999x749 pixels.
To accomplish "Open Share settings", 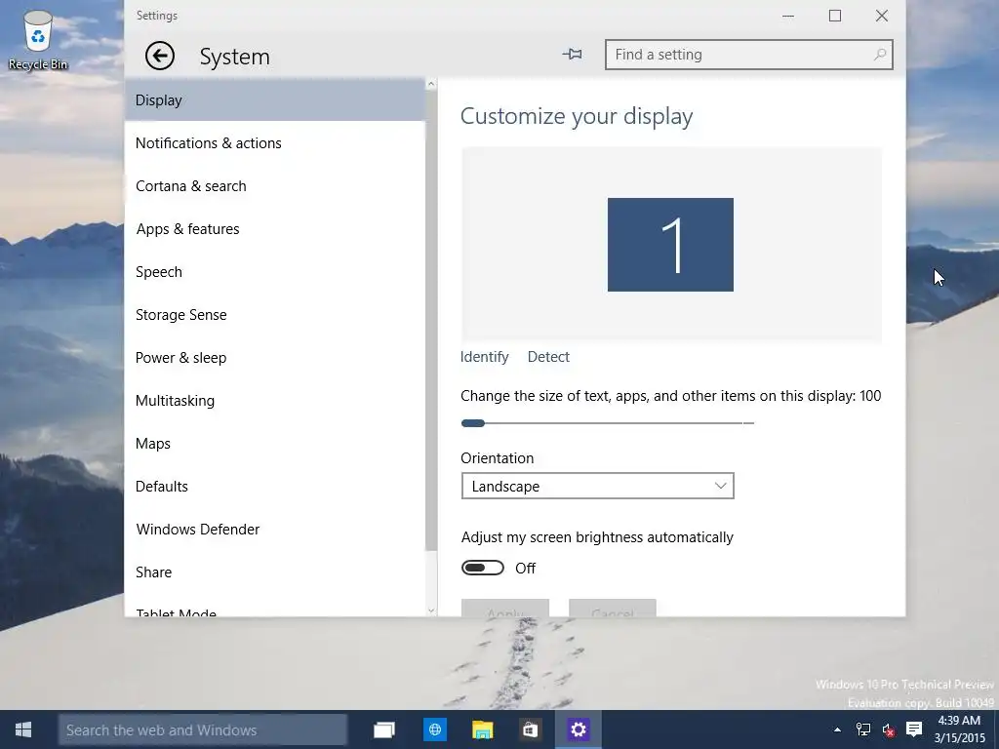I will coord(274,572).
